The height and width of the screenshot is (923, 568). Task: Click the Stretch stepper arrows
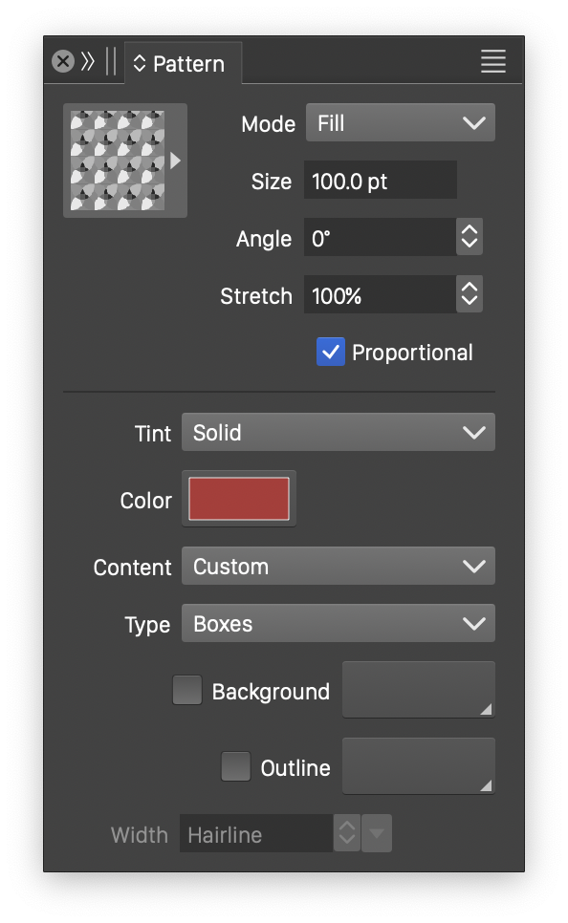(469, 293)
